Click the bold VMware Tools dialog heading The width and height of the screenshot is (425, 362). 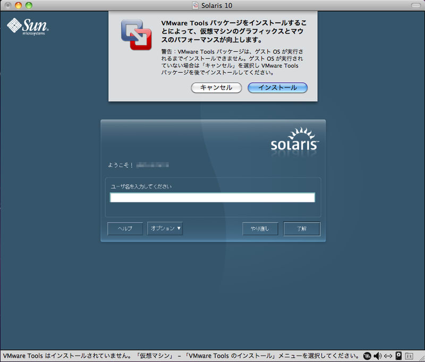tap(234, 31)
